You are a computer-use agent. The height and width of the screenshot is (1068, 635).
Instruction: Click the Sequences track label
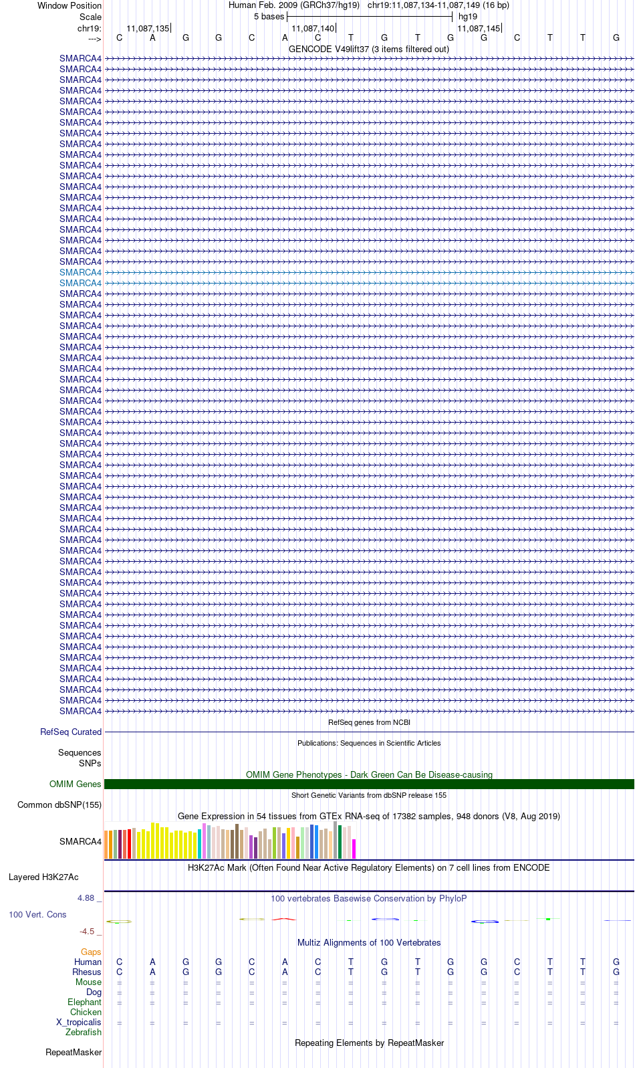click(x=80, y=753)
